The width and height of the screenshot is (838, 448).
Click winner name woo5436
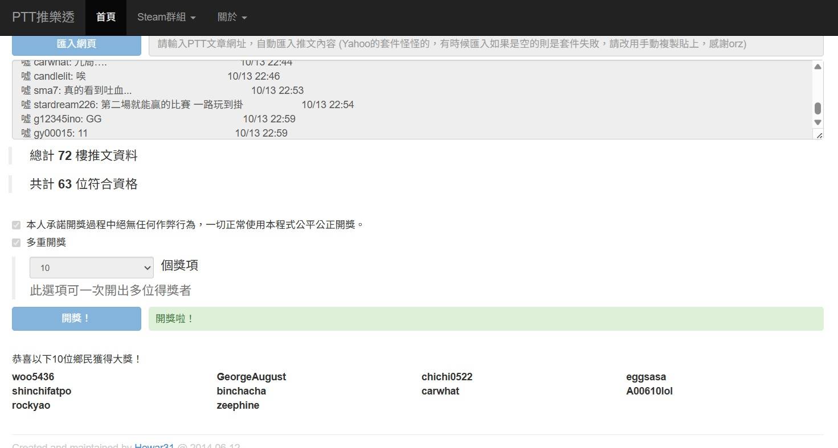click(33, 377)
